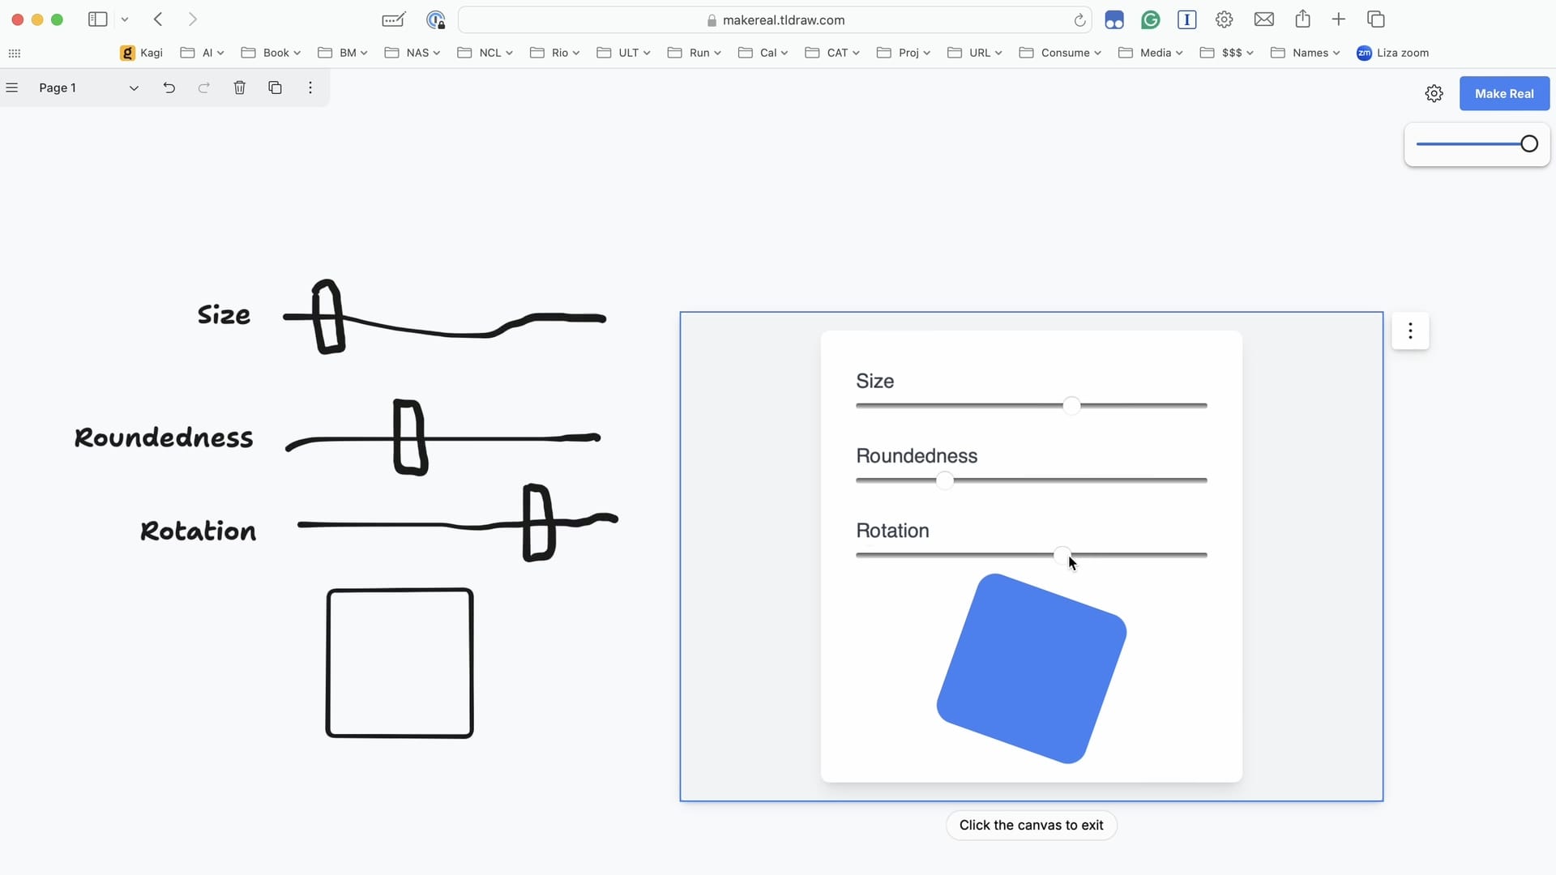Open the hamburger main menu
Image resolution: width=1556 pixels, height=875 pixels.
12,87
